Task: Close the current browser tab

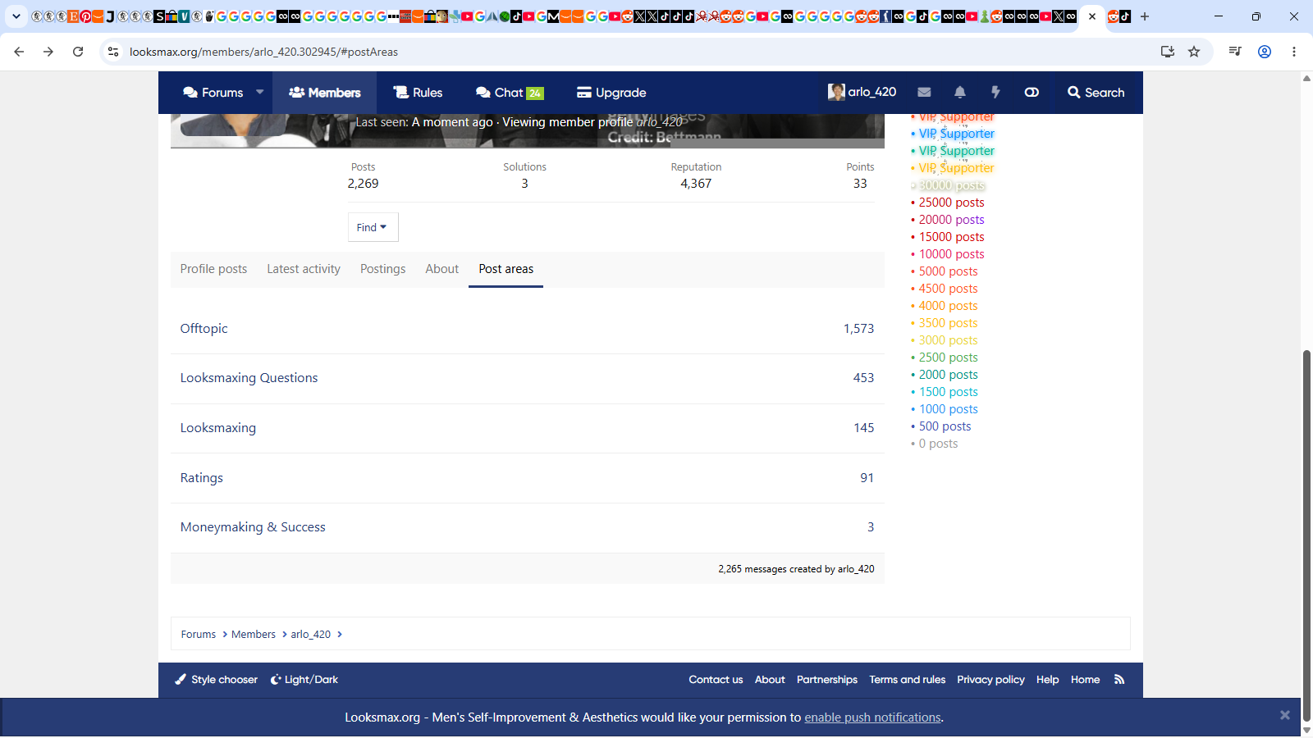Action: tap(1092, 16)
